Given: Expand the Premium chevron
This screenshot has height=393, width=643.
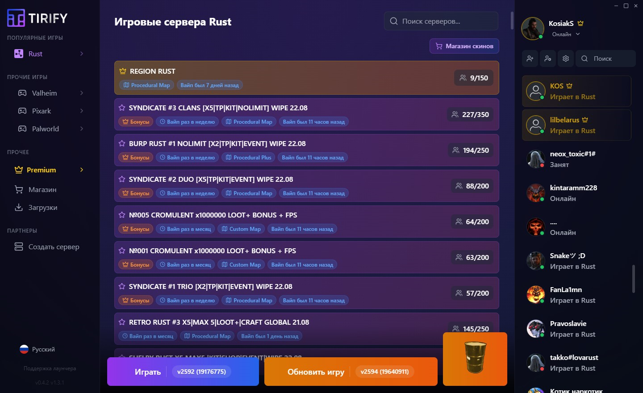Looking at the screenshot, I should point(82,170).
